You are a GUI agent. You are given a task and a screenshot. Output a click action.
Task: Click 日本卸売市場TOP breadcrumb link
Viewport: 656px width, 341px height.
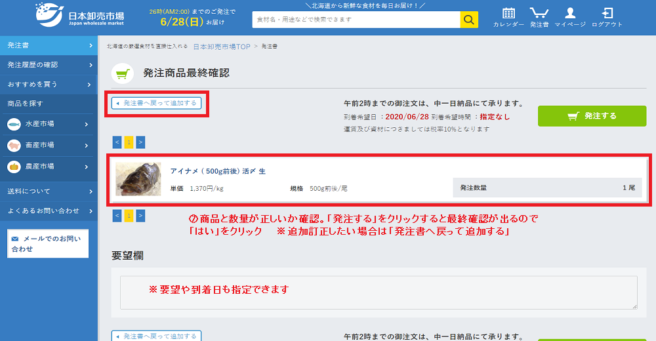[x=221, y=47]
